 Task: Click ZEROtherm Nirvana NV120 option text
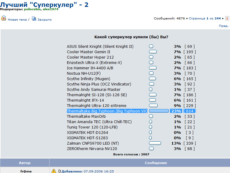92,148
